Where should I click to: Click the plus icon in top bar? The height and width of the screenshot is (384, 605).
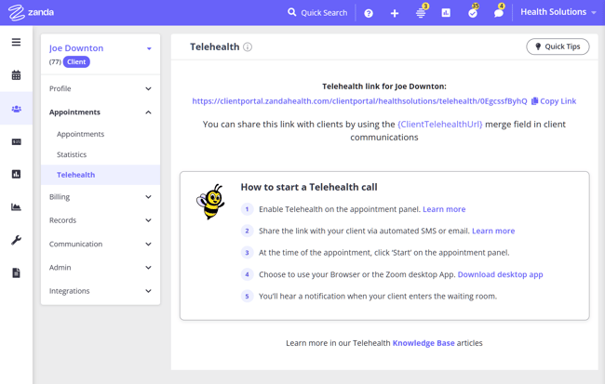[395, 13]
